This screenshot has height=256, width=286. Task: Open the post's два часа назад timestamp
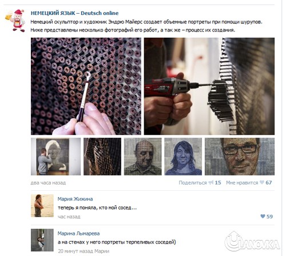click(48, 183)
